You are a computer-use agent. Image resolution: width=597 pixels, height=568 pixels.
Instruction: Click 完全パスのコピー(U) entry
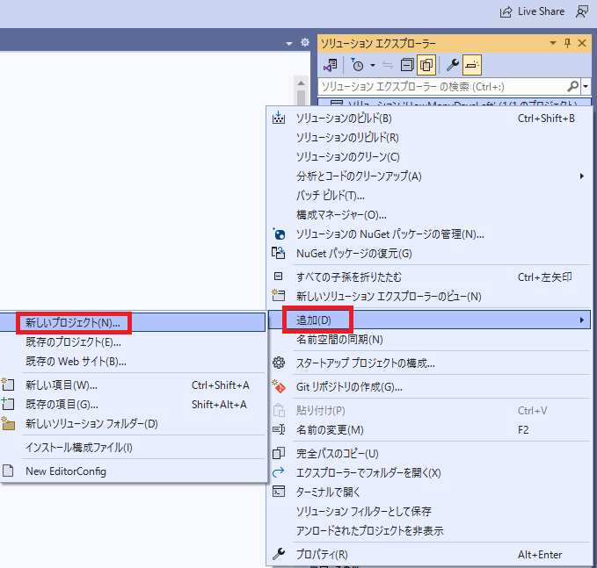[x=430, y=454]
